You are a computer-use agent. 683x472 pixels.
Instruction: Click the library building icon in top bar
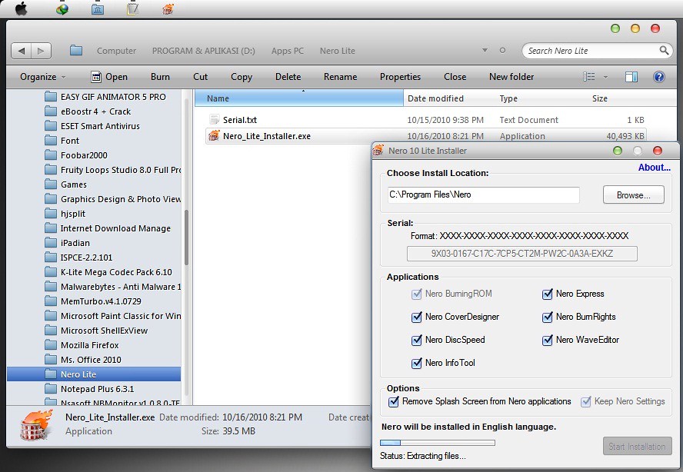(98, 8)
